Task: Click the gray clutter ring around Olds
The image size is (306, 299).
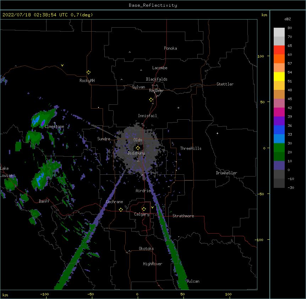Action: tap(139, 148)
